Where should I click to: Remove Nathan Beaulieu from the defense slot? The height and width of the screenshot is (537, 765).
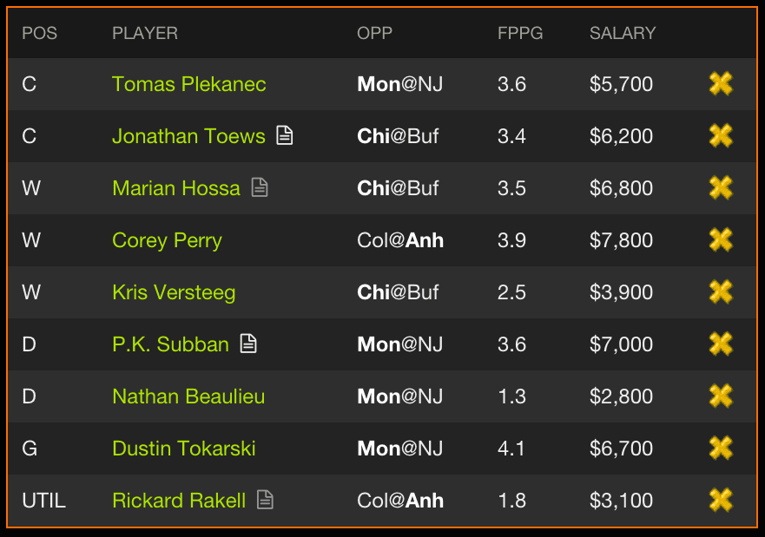point(720,396)
